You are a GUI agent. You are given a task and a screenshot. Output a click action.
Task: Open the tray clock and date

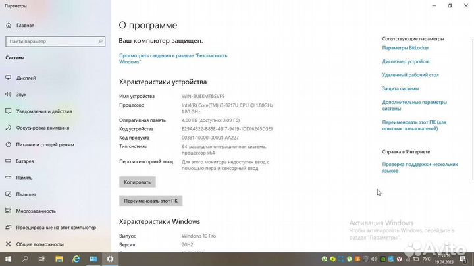tap(444, 259)
